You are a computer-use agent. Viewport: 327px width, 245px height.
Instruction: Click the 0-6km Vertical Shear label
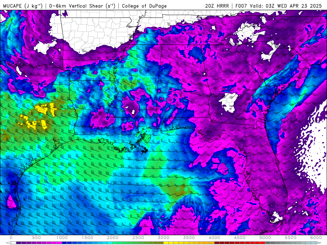pyautogui.click(x=82, y=6)
